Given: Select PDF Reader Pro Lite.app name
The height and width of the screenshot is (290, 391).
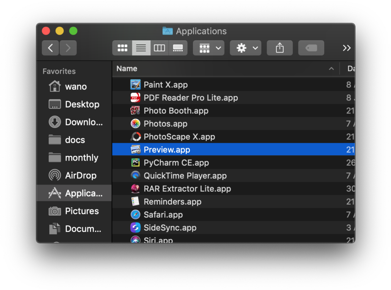Looking at the screenshot, I should [191, 98].
